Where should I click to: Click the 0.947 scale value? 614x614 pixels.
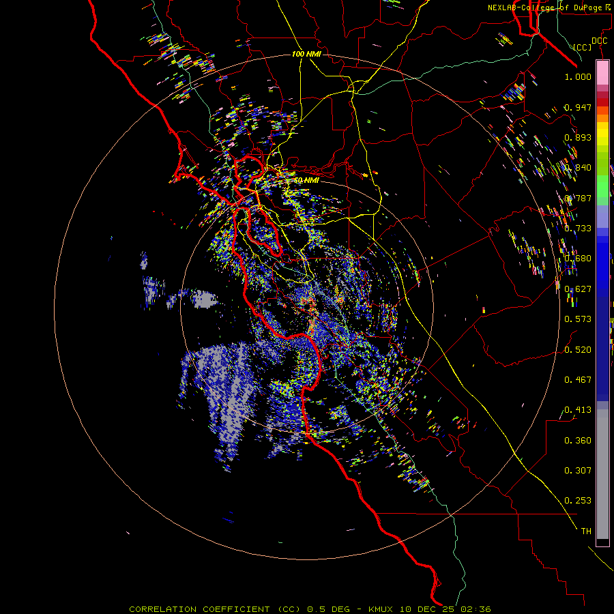pyautogui.click(x=578, y=107)
